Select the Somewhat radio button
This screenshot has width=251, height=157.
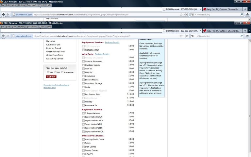point(62,72)
